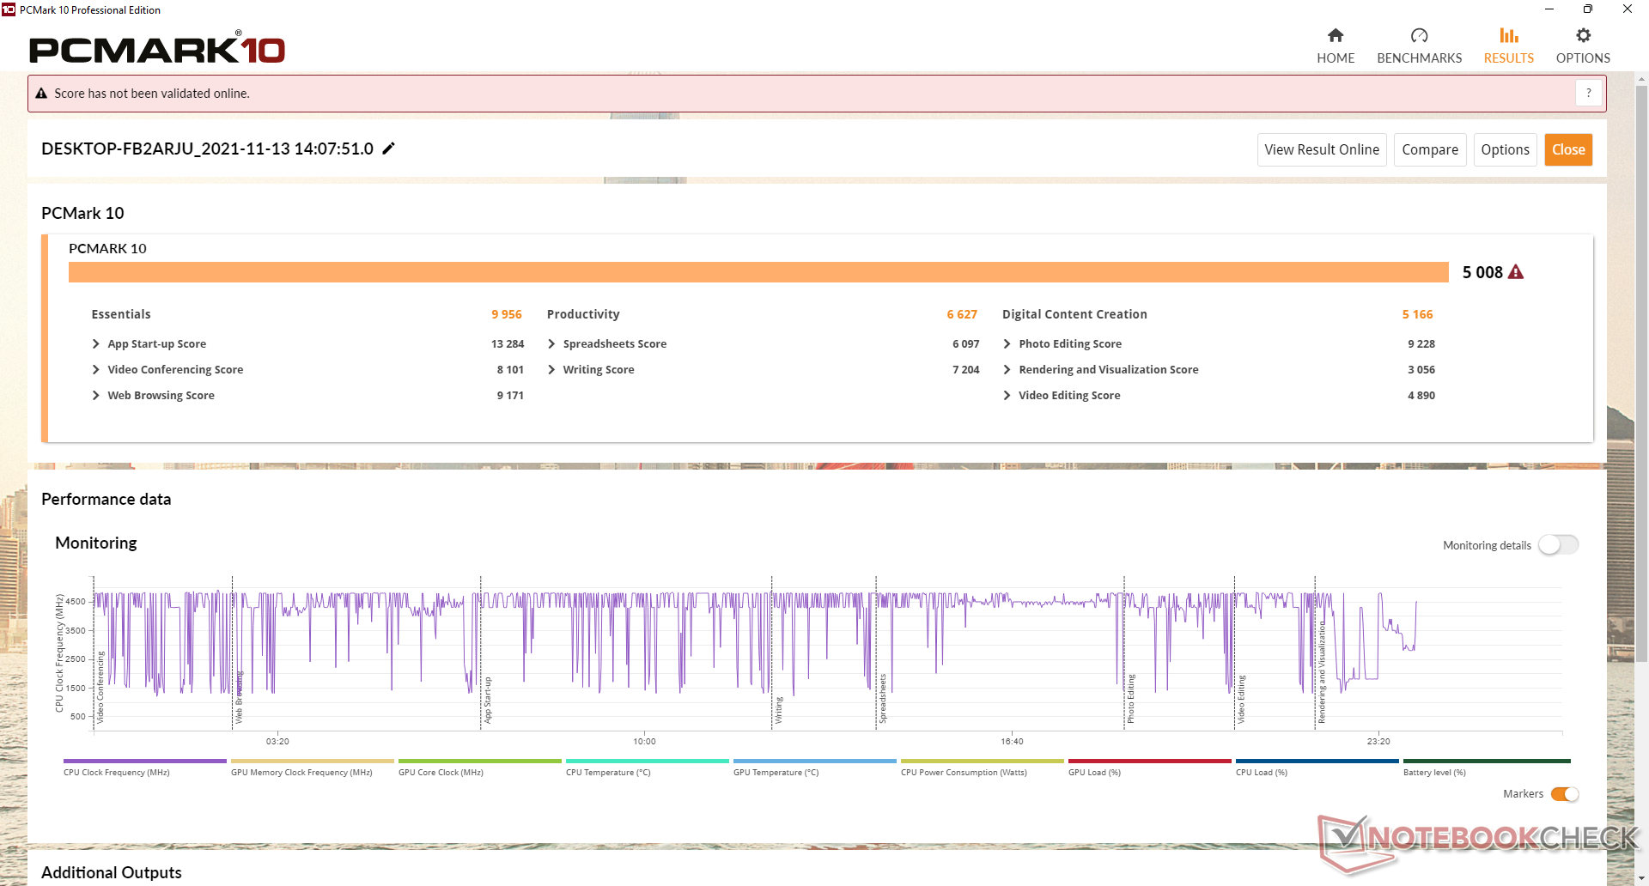Open the Home page icon
This screenshot has width=1649, height=886.
click(1336, 35)
